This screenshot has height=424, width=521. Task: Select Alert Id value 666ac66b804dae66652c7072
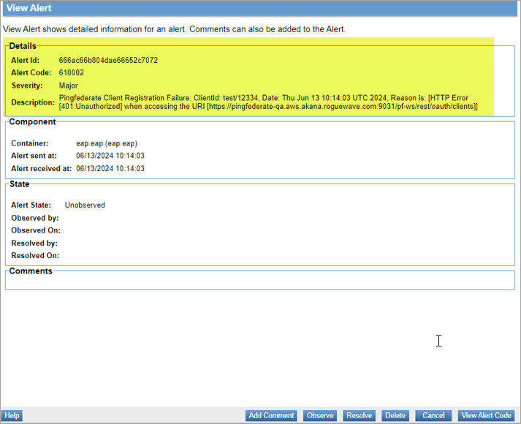click(108, 60)
